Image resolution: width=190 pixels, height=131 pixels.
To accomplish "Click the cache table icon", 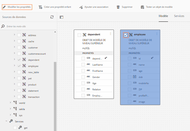I will (x=24, y=41).
